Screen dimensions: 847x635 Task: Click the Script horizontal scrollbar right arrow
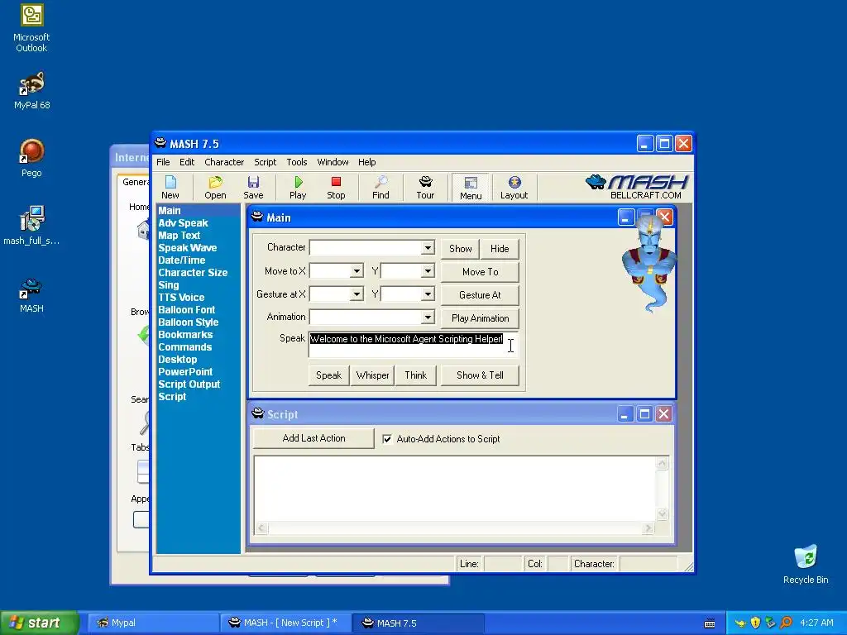648,528
